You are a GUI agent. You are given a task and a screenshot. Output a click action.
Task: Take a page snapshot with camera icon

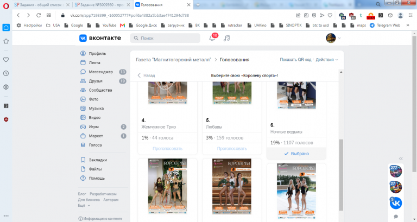[306, 15]
